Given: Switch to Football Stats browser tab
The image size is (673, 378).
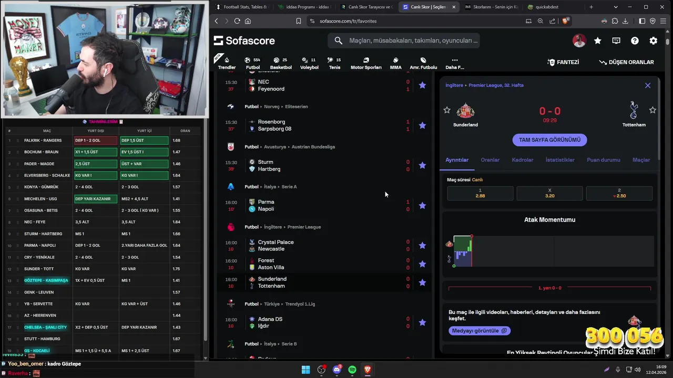Looking at the screenshot, I should [241, 7].
